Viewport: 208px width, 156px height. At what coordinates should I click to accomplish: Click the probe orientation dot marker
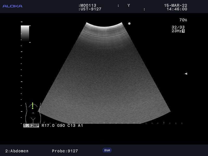(129, 23)
